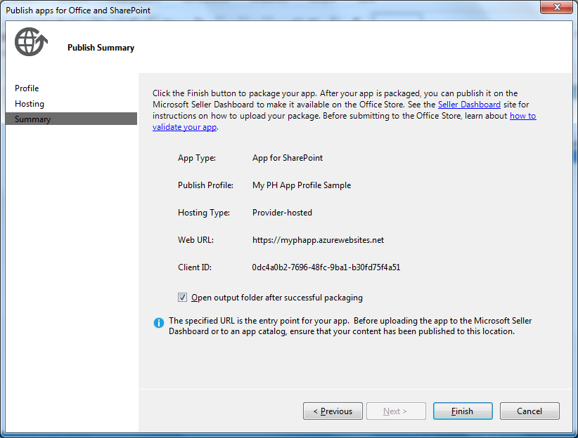Click the Publish Summary heading
The height and width of the screenshot is (438, 578).
point(101,47)
